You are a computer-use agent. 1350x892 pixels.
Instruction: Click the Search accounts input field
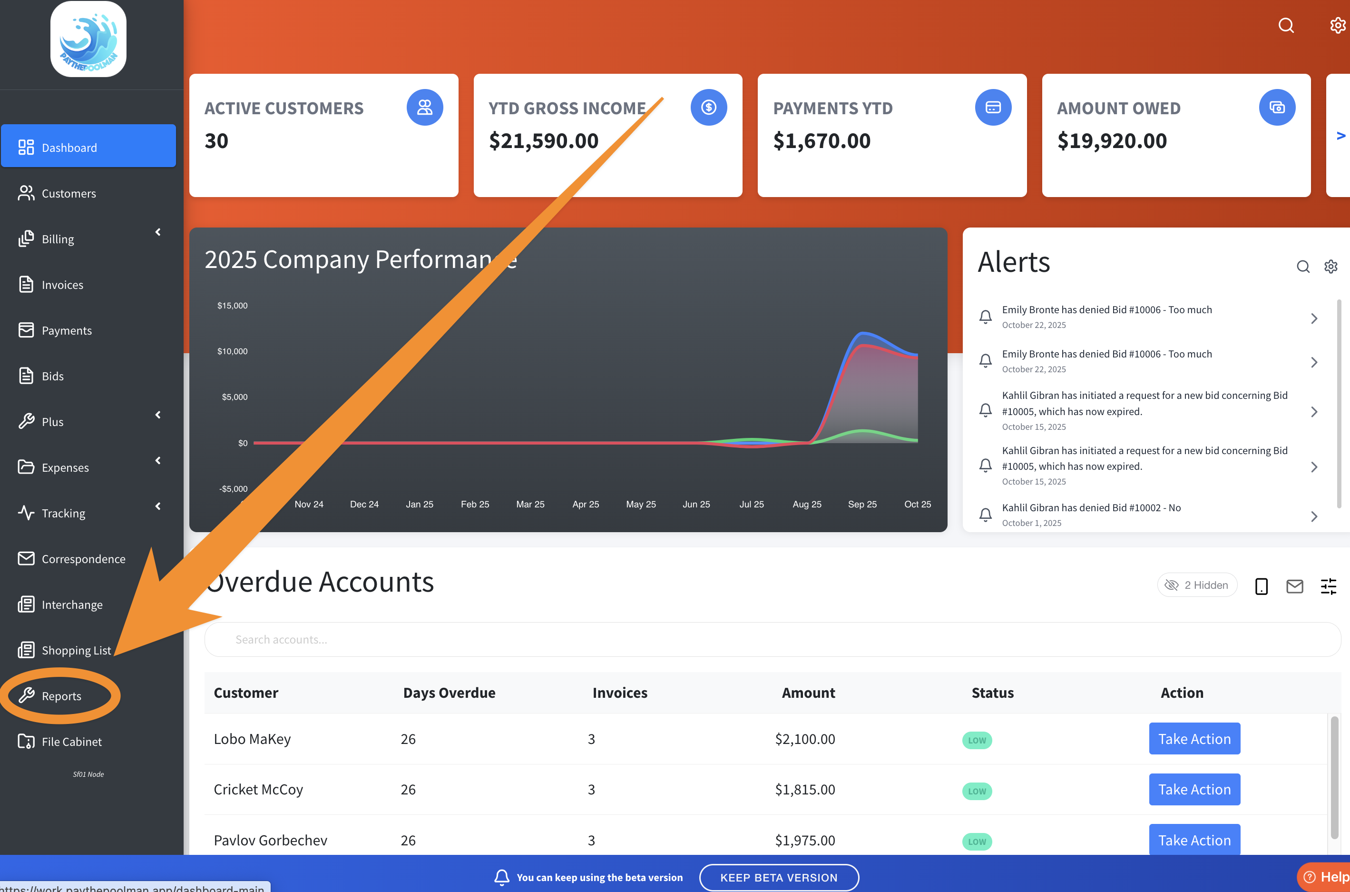coord(772,639)
